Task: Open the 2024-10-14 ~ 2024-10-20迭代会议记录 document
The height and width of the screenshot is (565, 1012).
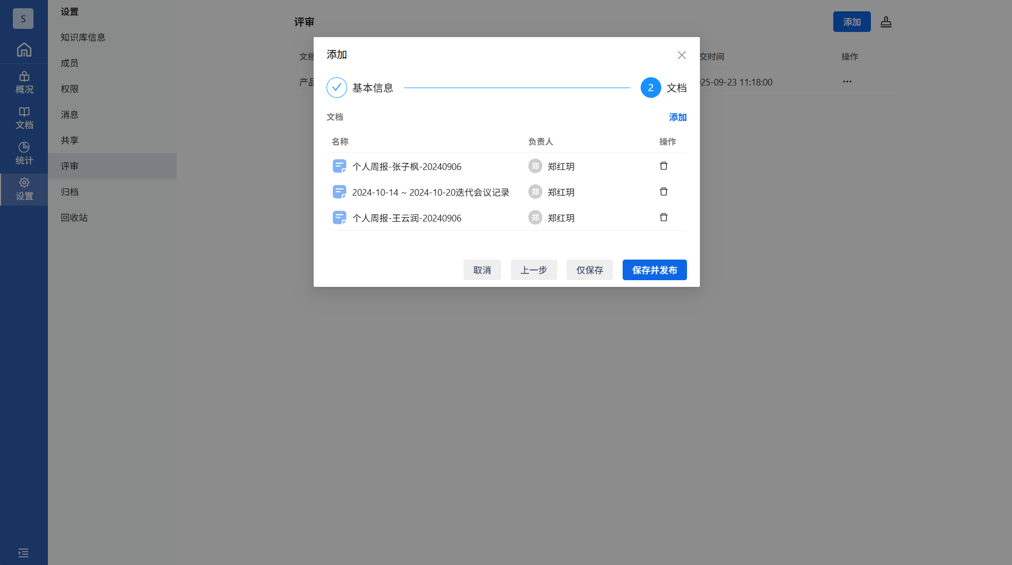Action: pyautogui.click(x=430, y=192)
